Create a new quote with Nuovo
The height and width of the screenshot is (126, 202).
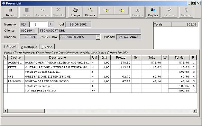point(10,12)
